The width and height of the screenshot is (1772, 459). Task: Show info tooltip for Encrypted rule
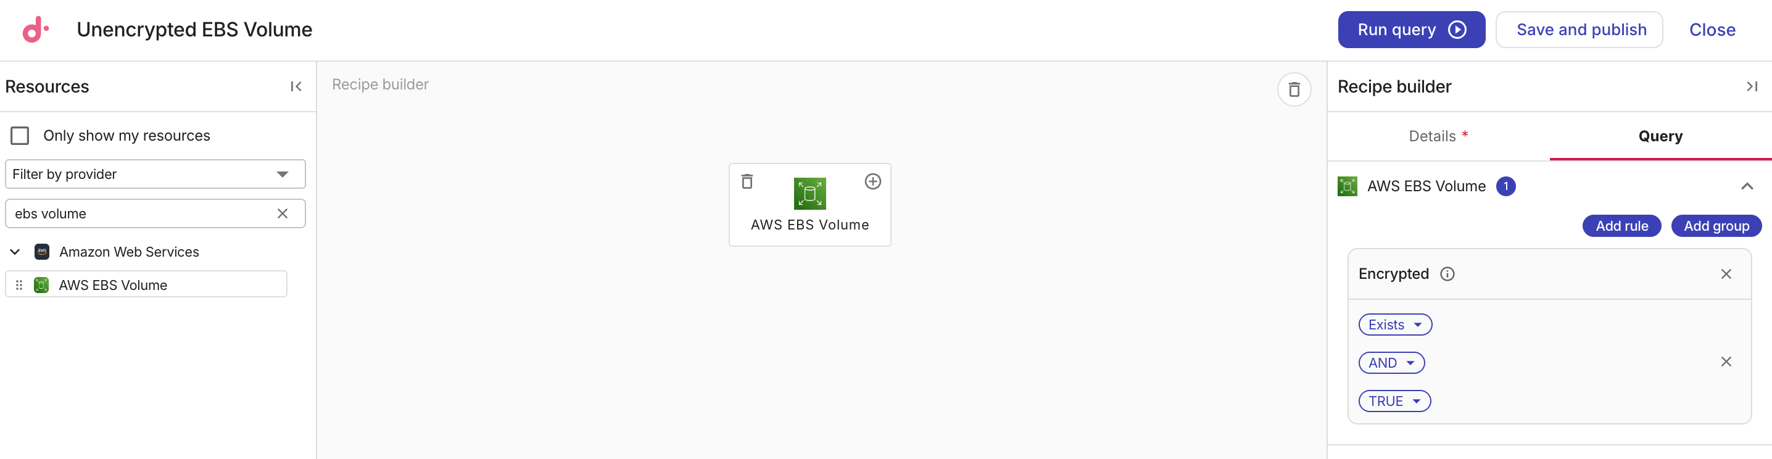[1447, 274]
